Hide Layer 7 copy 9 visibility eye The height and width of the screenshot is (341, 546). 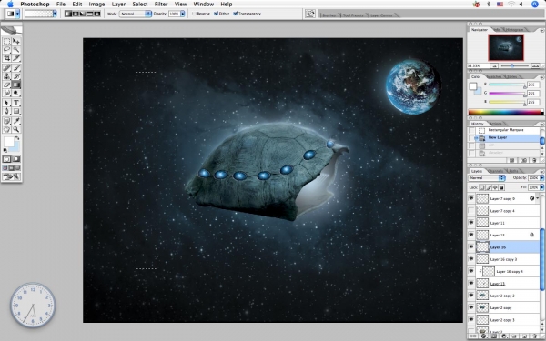click(471, 198)
